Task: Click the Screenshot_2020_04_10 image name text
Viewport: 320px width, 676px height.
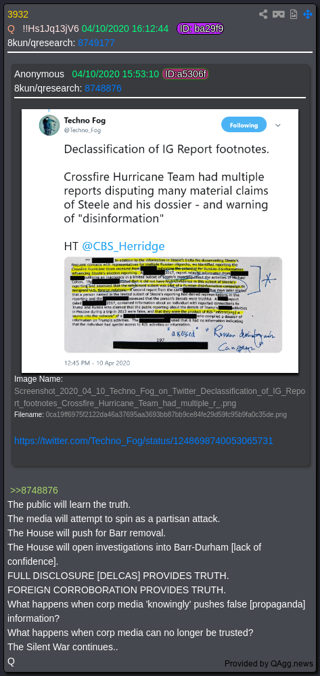Action: click(160, 397)
